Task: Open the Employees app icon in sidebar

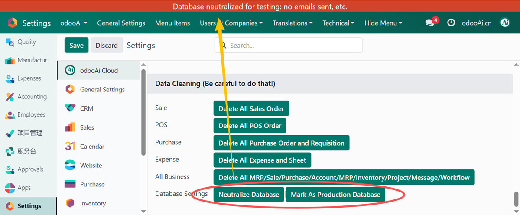Action: [x=10, y=115]
